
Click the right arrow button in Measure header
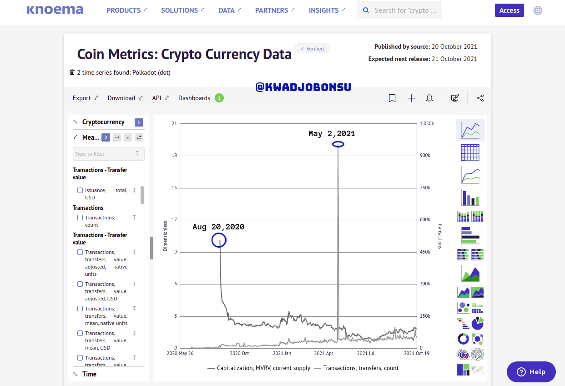(x=117, y=137)
